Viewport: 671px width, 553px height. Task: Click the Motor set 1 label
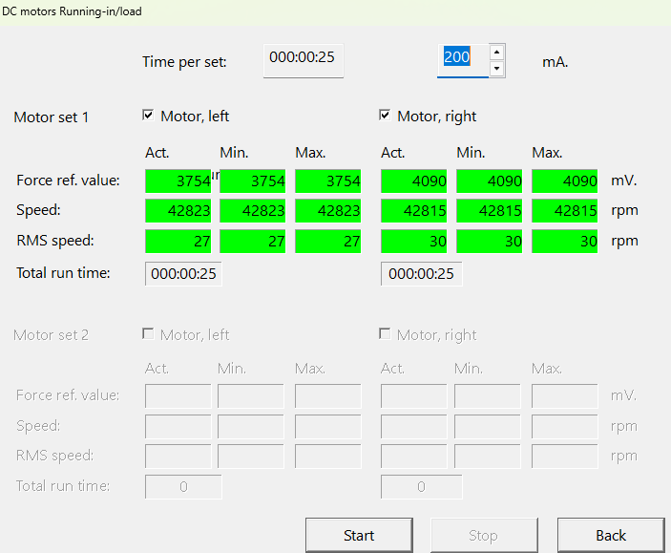(x=51, y=117)
